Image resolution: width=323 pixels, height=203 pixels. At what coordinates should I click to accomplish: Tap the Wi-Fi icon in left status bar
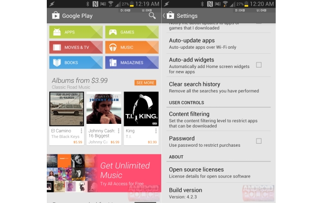(111, 4)
